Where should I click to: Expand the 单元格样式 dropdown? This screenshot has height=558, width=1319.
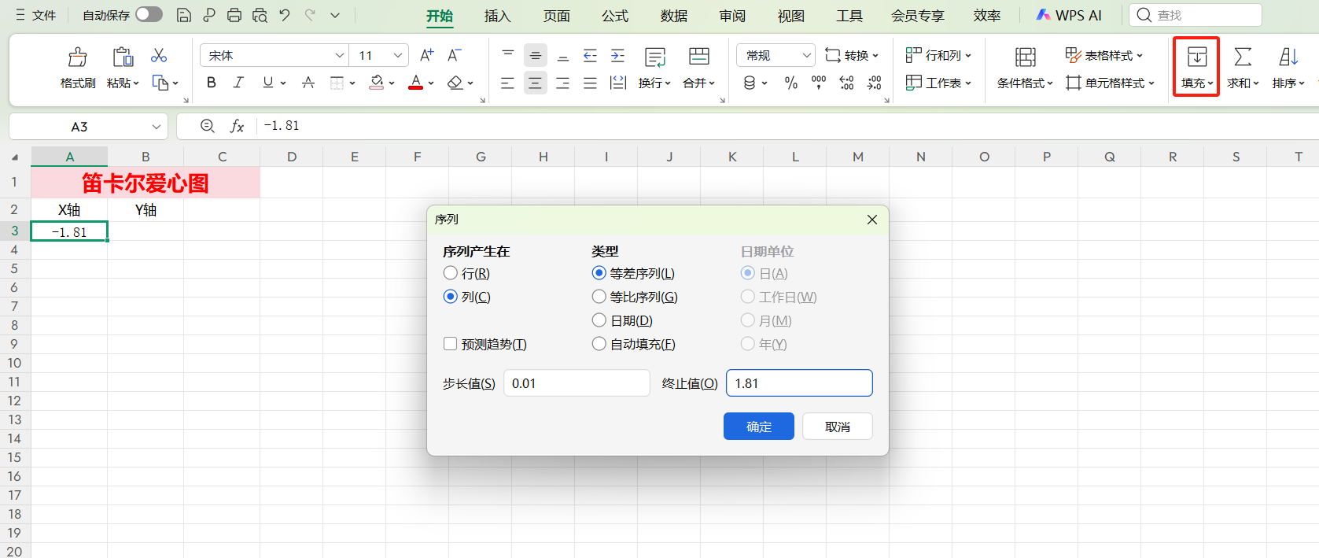pos(1151,83)
